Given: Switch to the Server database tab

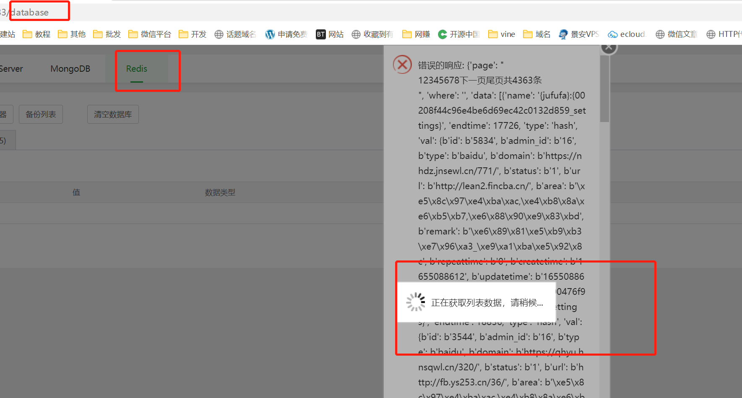Looking at the screenshot, I should pyautogui.click(x=11, y=69).
